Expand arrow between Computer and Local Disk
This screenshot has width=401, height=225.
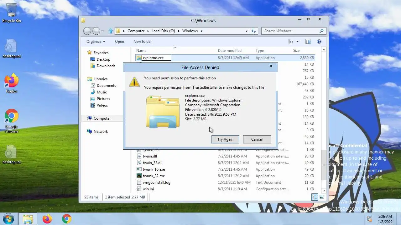148,31
